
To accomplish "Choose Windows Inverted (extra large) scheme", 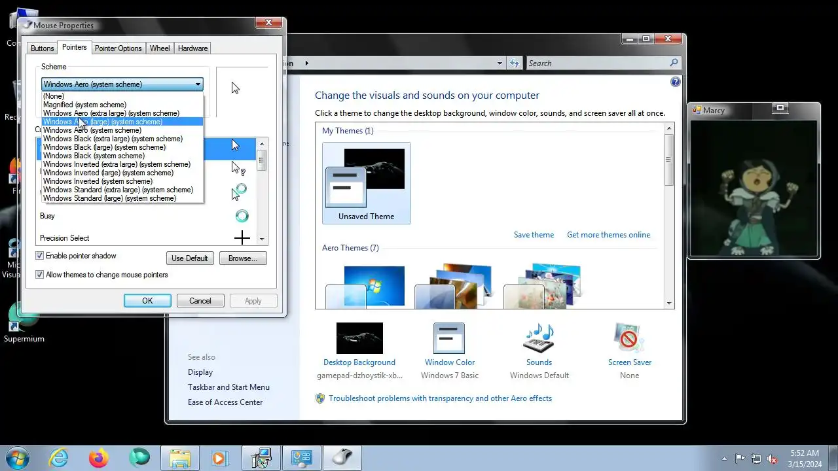I will click(122, 164).
